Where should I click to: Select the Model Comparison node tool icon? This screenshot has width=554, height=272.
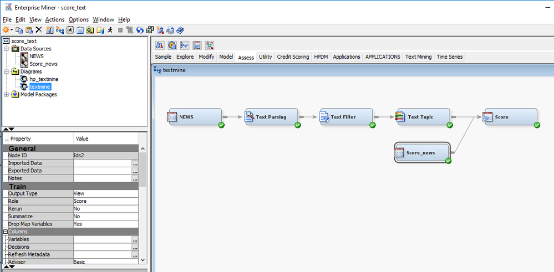(185, 45)
